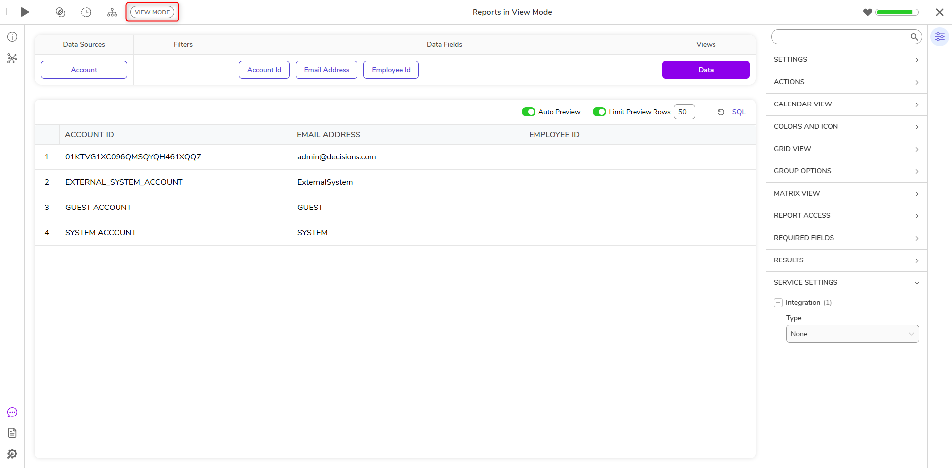Expand the GRID VIEW section

coord(846,149)
